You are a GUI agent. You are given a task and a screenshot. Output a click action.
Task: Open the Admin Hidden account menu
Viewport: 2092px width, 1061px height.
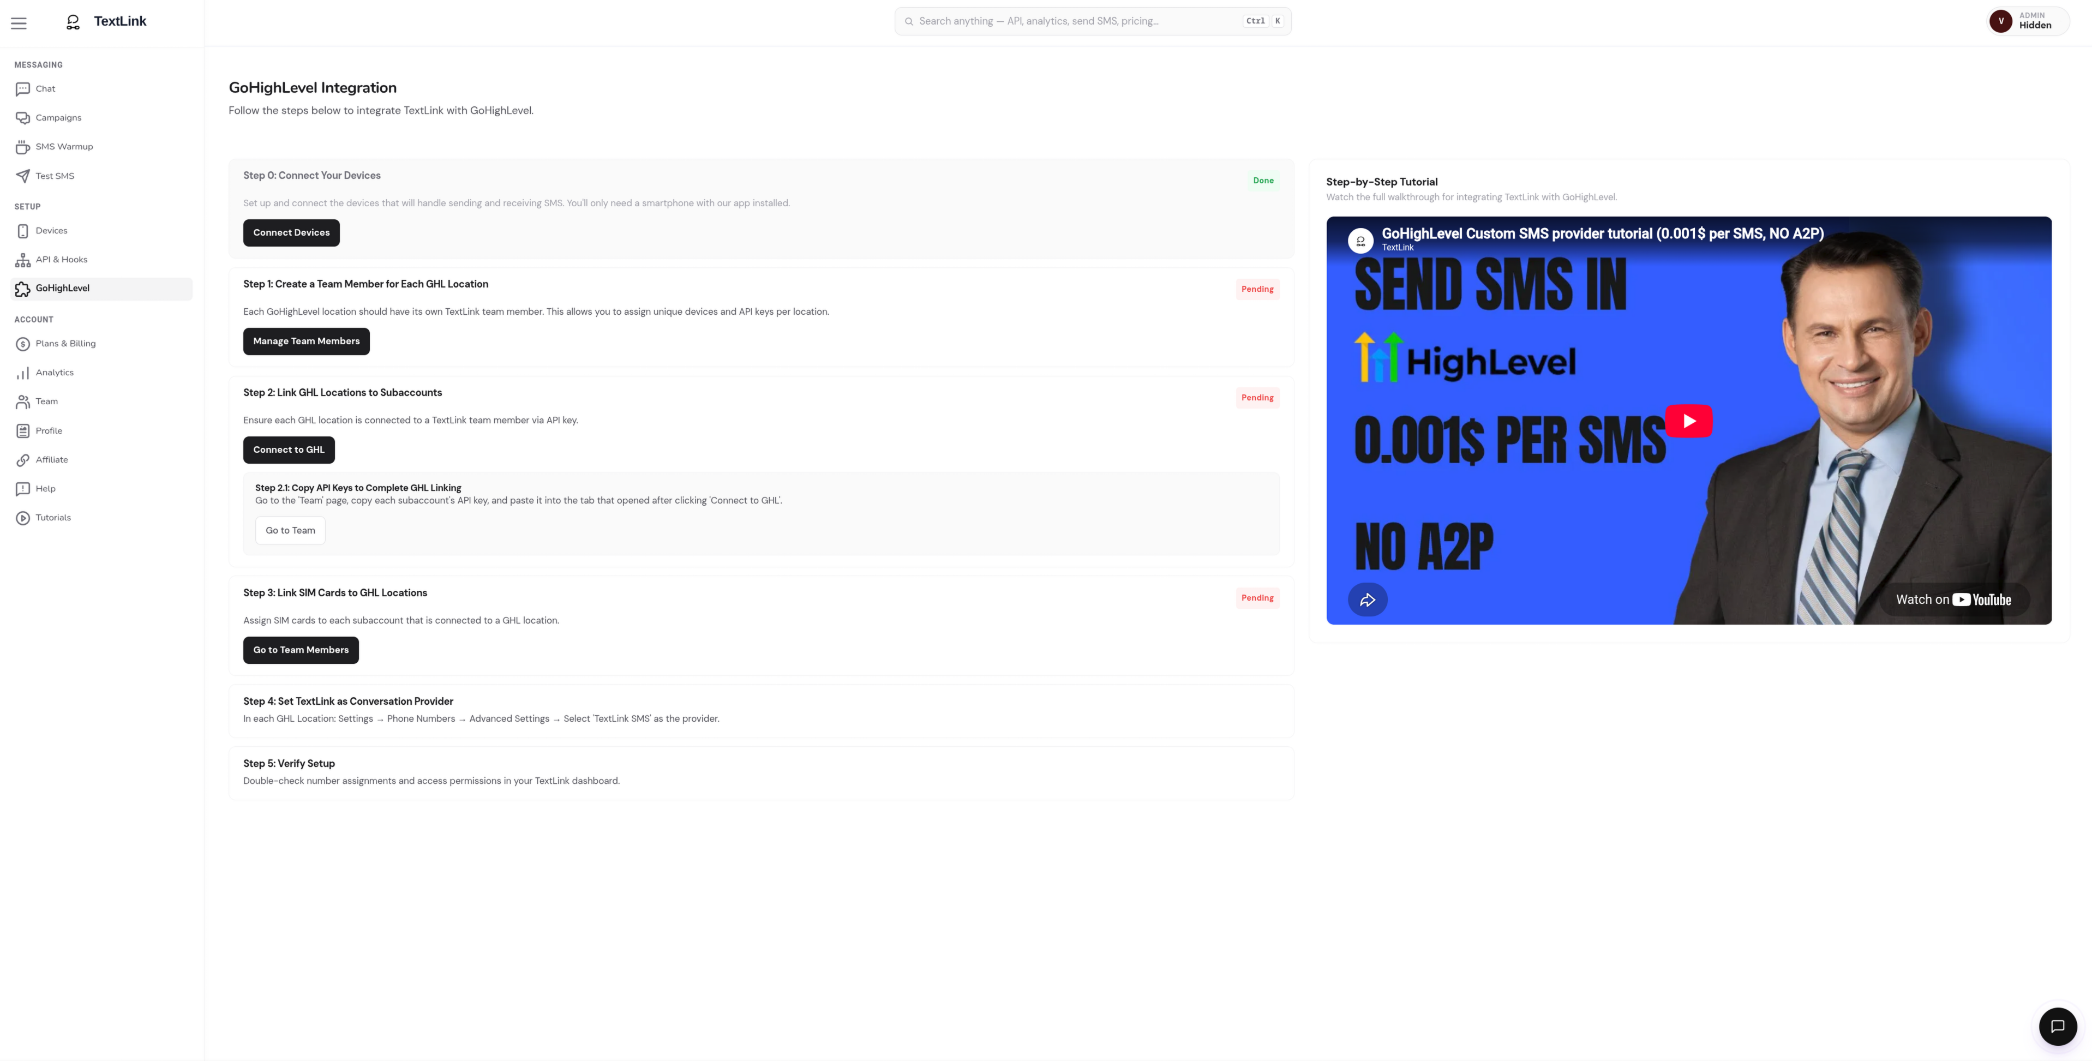tap(2029, 21)
